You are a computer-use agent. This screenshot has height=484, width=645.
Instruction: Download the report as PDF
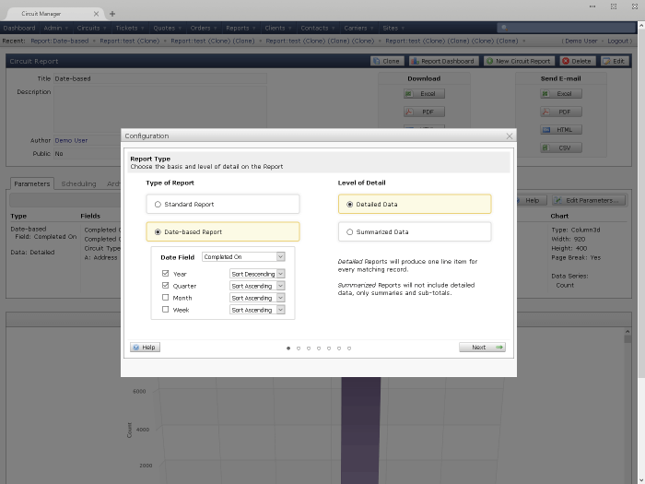[x=423, y=112]
